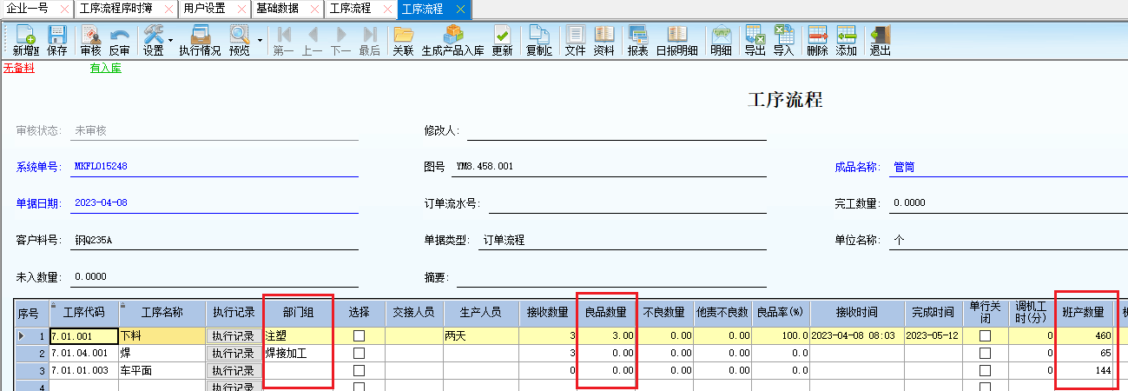Expand the 设置 dropdown arrow
1128x391 pixels.
pyautogui.click(x=170, y=40)
